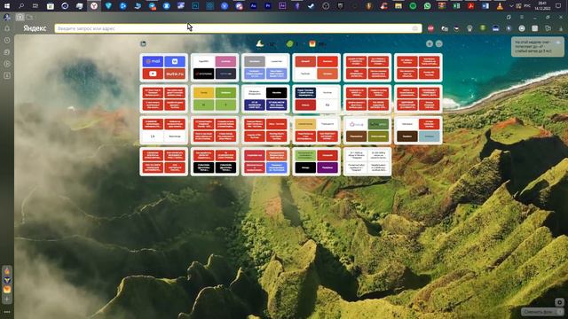Open the tableau options button beside plus
Image resolution: width=568 pixels, height=319 pixels.
pyautogui.click(x=439, y=43)
